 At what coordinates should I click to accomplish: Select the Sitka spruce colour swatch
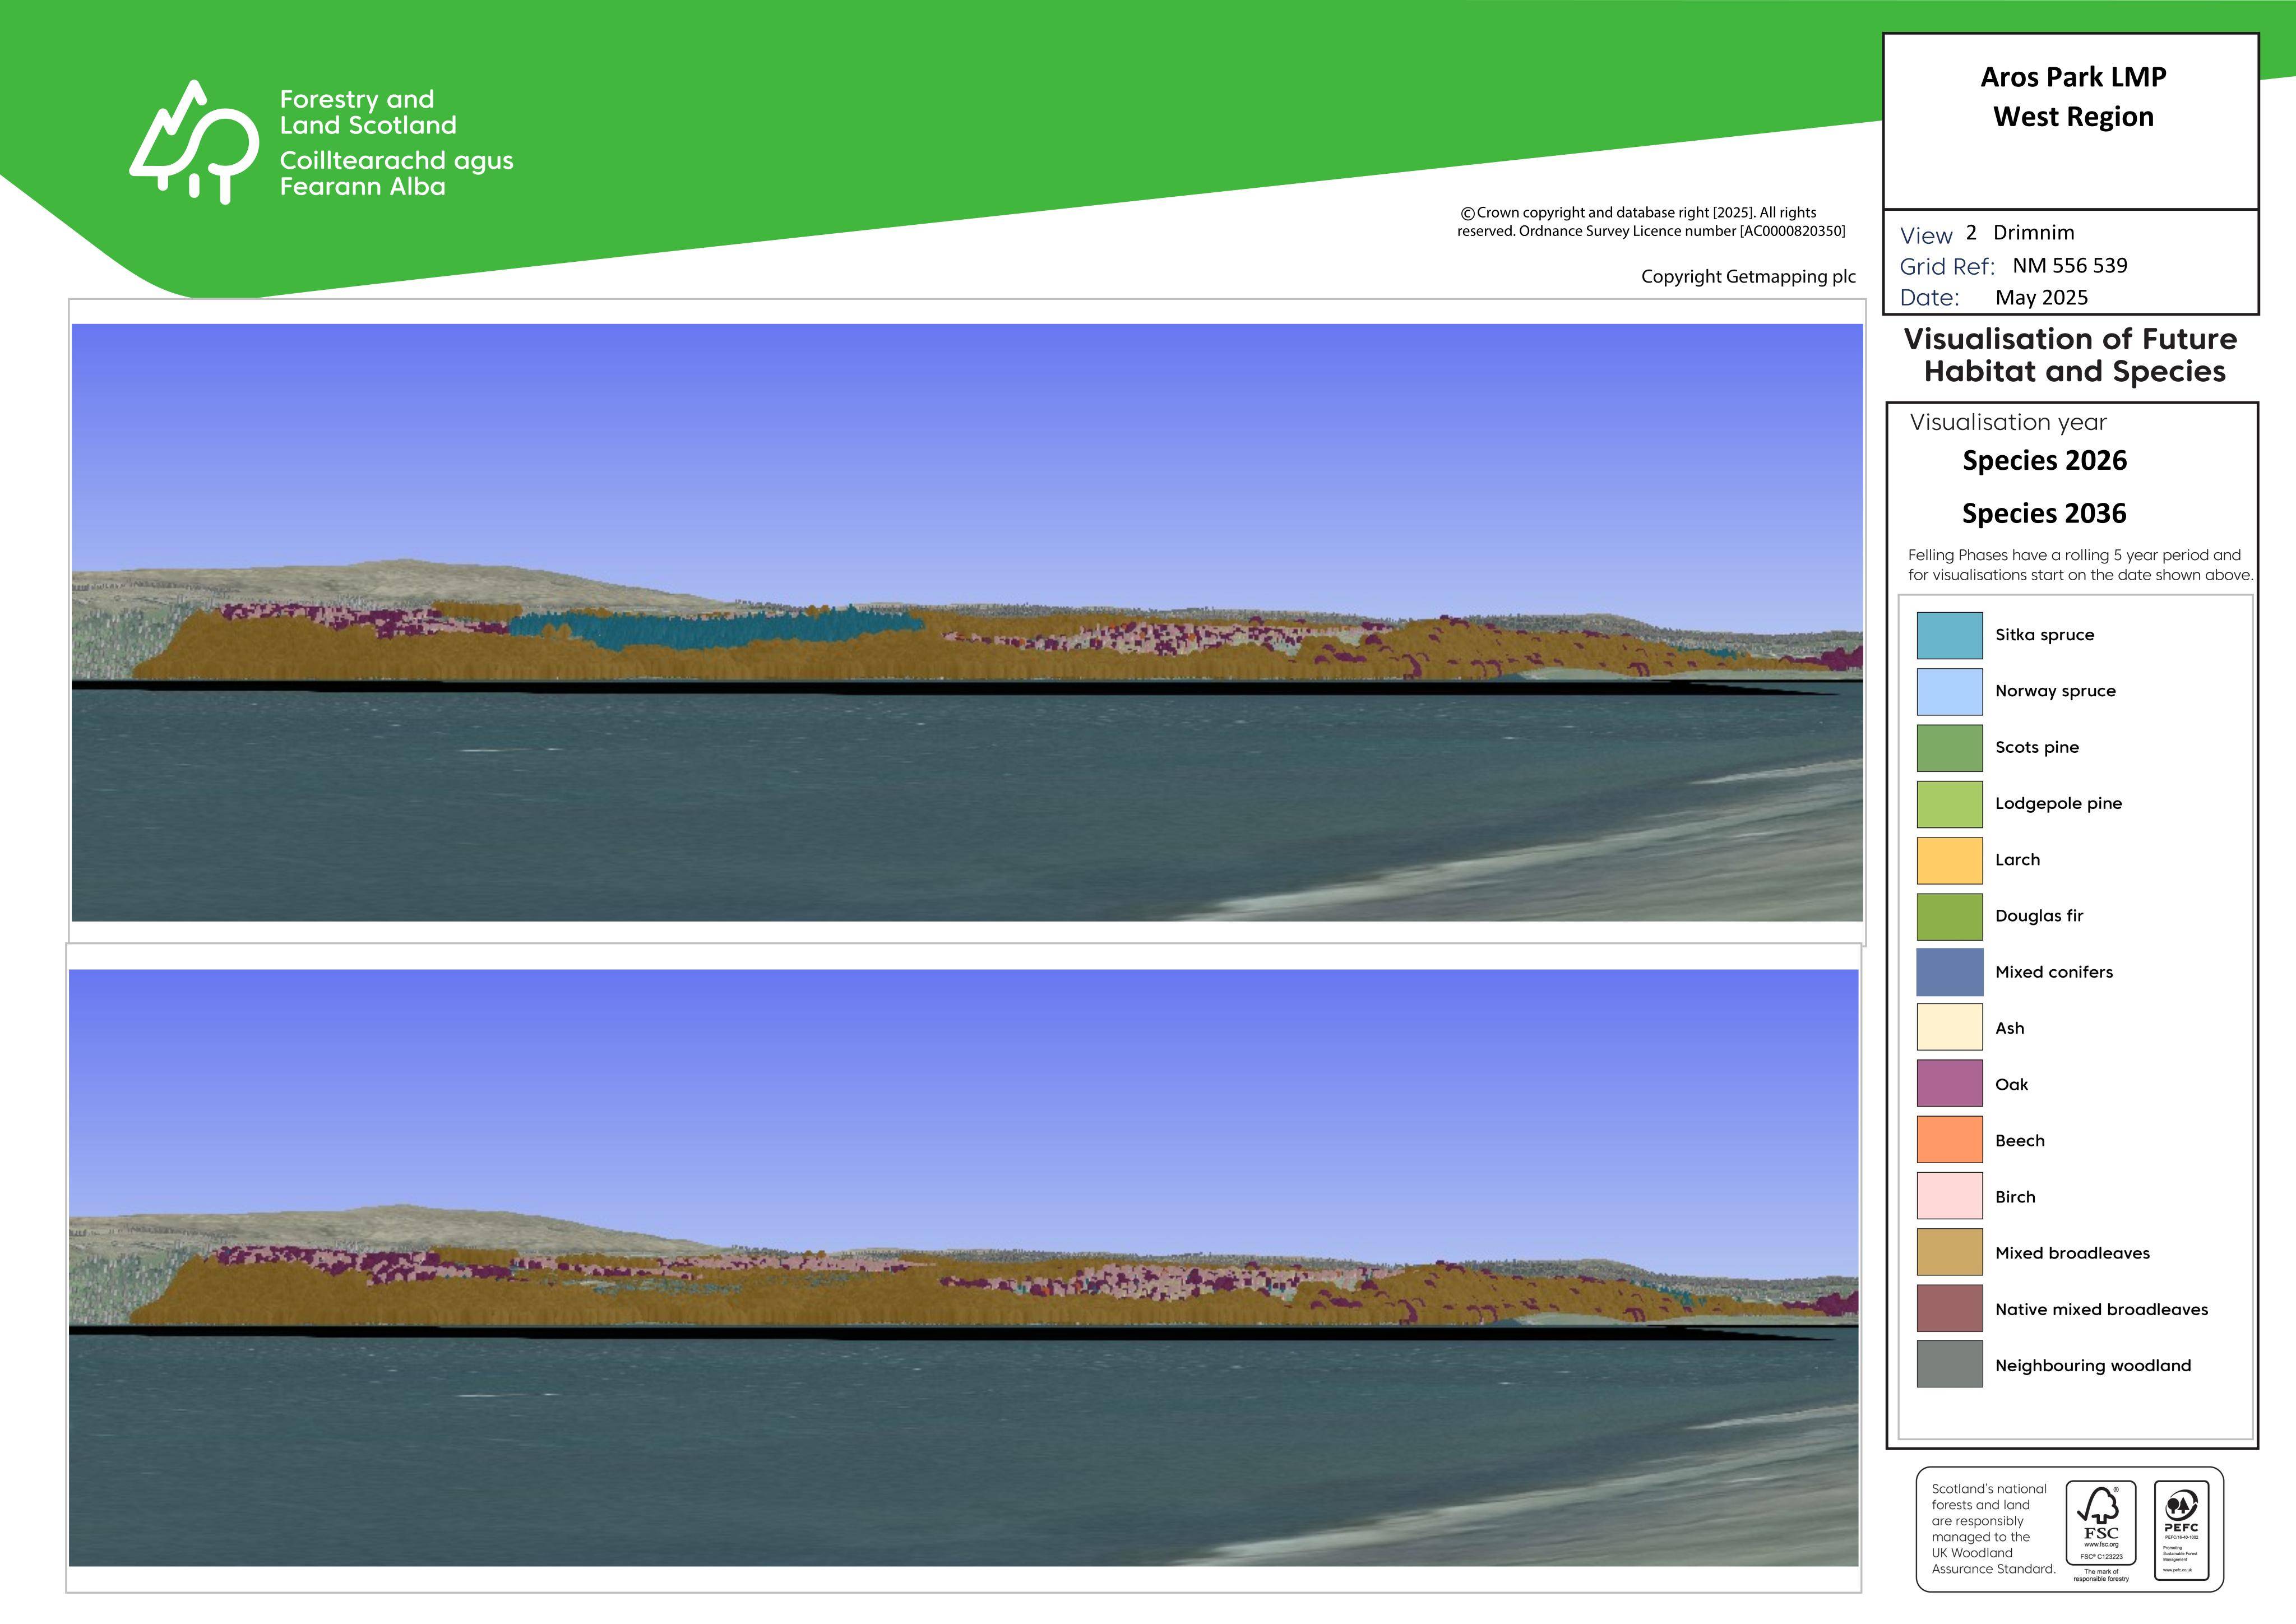click(1949, 635)
